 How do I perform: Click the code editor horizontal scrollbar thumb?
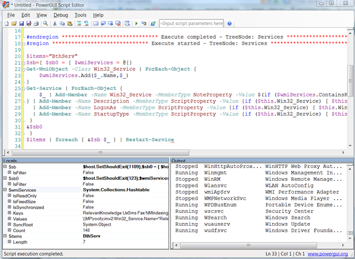point(100,153)
